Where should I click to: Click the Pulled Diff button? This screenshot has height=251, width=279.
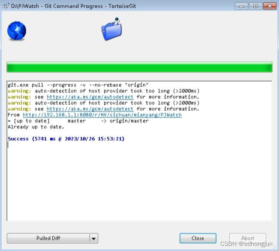pos(48,239)
